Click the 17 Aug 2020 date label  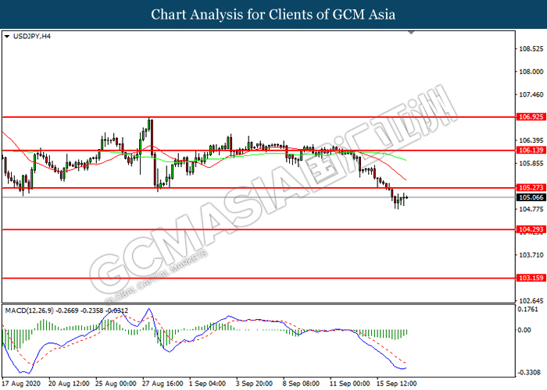pos(21,384)
